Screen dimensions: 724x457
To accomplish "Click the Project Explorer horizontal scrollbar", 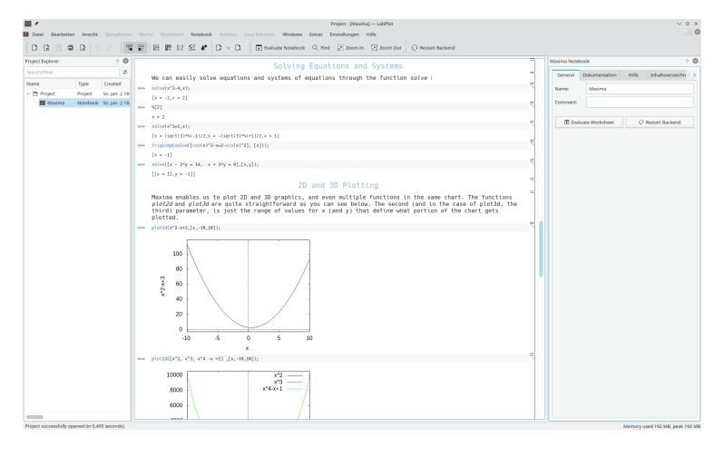I will tap(34, 417).
